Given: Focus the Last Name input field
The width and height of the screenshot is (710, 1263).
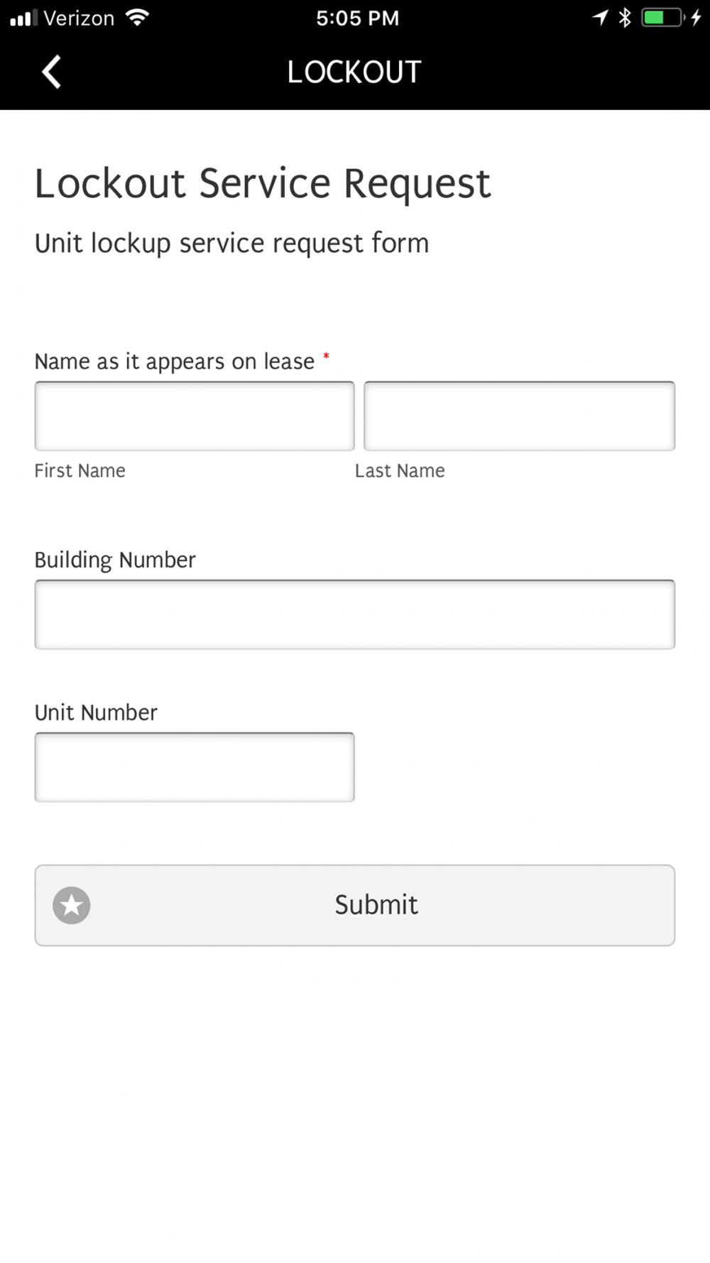Looking at the screenshot, I should [x=520, y=416].
